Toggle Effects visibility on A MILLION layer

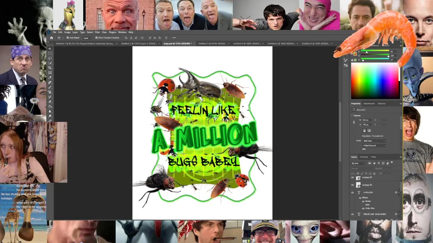click(360, 198)
